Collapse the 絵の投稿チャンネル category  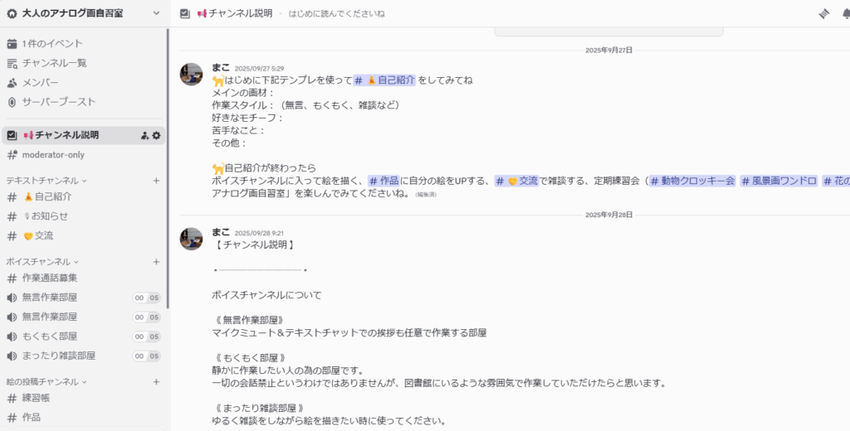(46, 381)
